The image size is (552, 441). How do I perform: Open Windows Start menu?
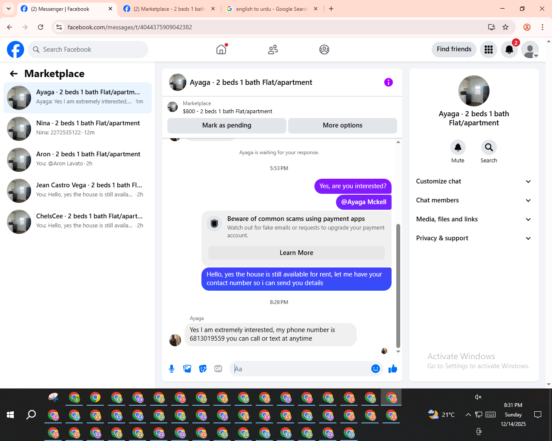click(x=10, y=415)
